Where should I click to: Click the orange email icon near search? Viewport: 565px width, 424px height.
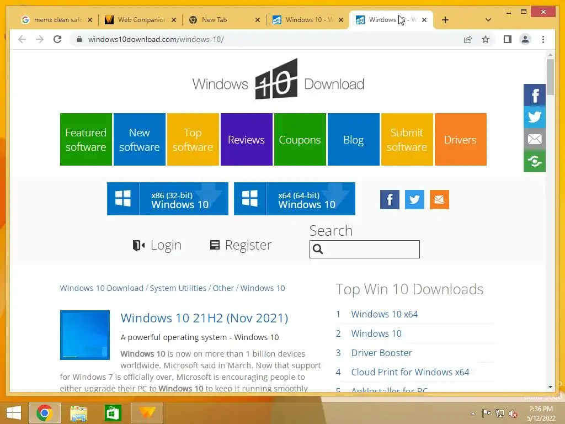[439, 199]
